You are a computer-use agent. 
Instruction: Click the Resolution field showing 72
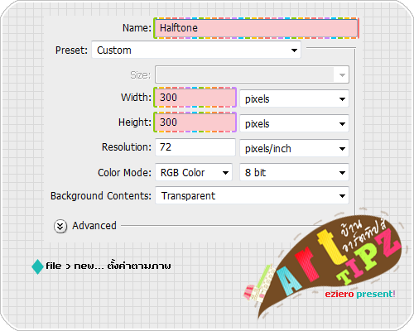click(195, 147)
